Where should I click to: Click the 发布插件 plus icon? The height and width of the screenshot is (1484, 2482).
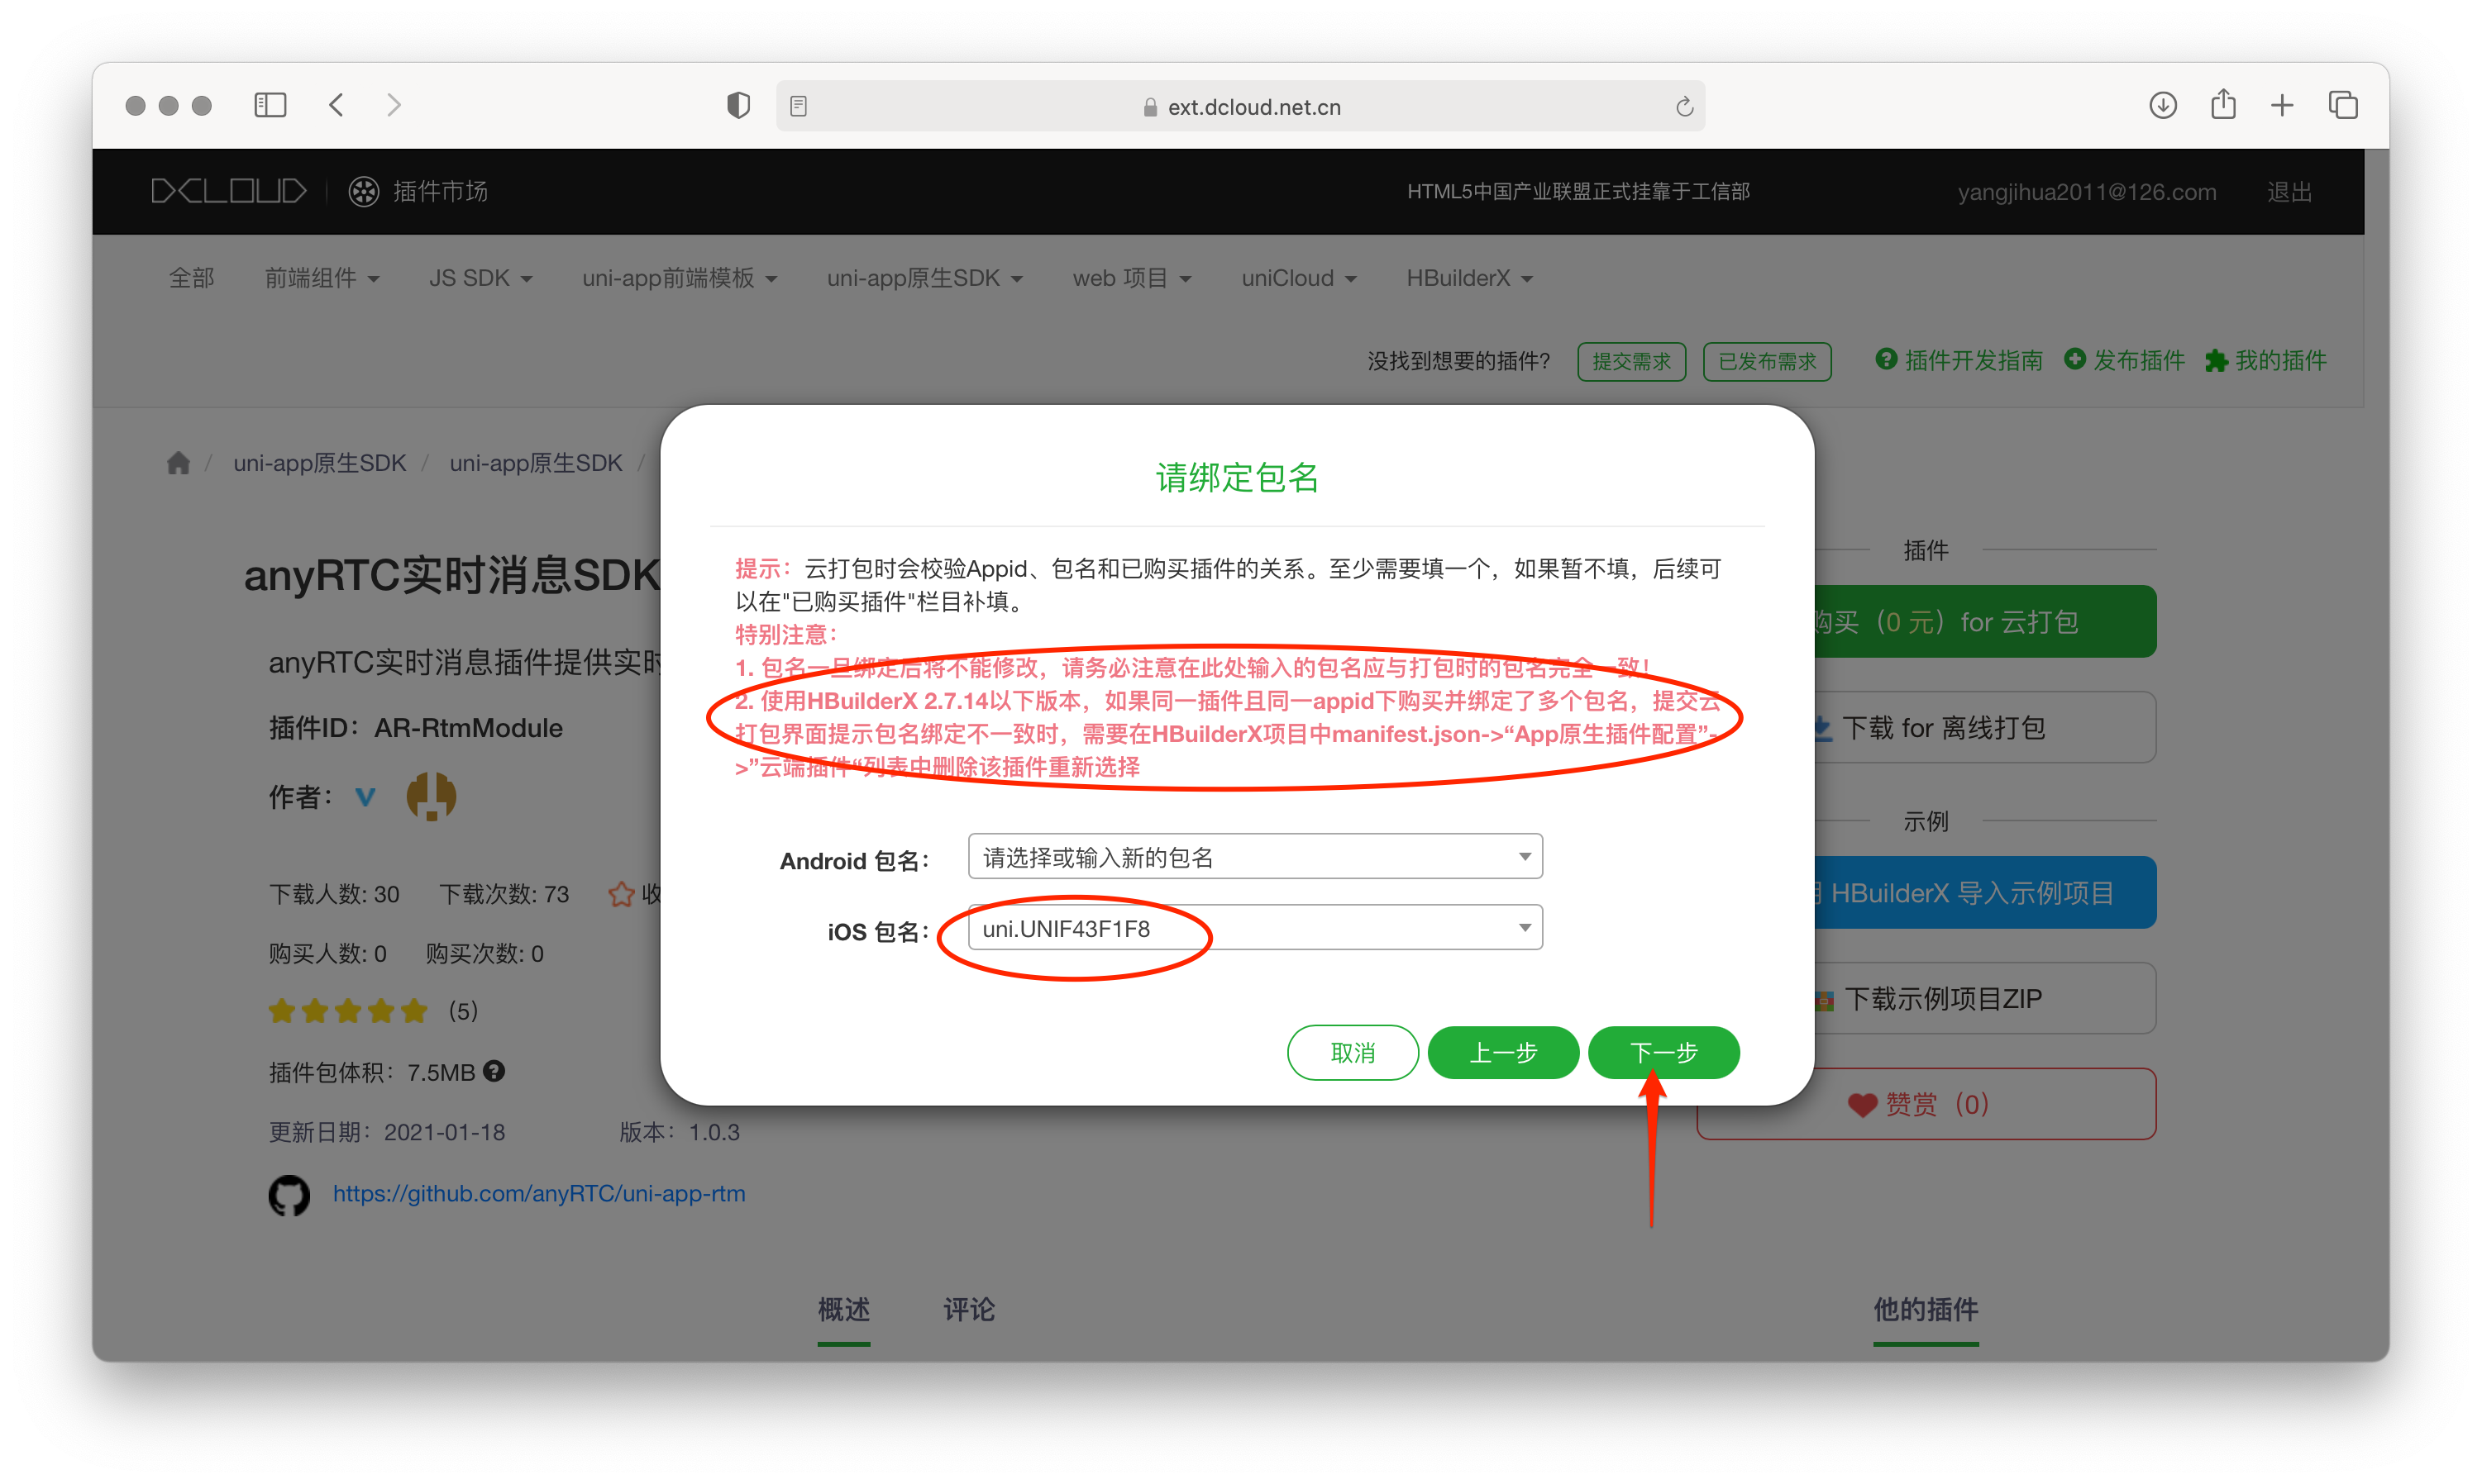click(x=2075, y=359)
